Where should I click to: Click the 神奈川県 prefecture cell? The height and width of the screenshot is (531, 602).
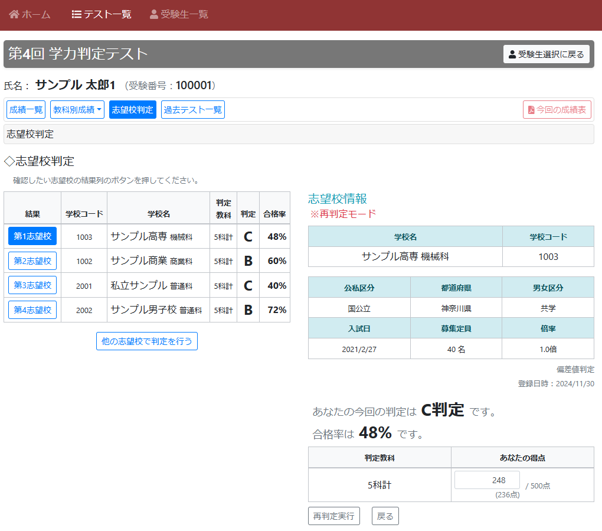[x=456, y=308]
